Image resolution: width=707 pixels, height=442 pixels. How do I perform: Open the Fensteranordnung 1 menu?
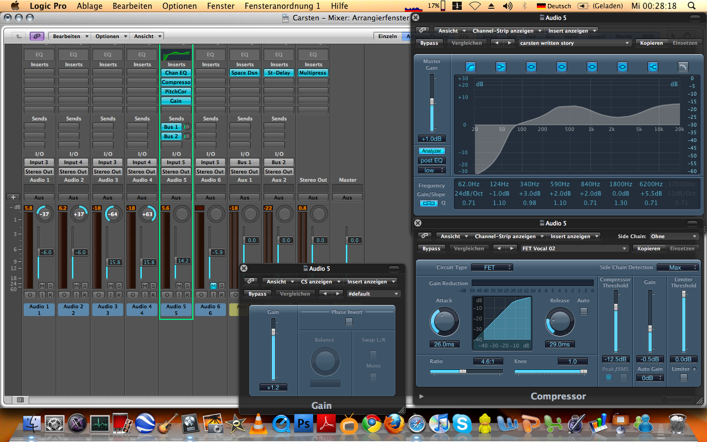pos(282,6)
